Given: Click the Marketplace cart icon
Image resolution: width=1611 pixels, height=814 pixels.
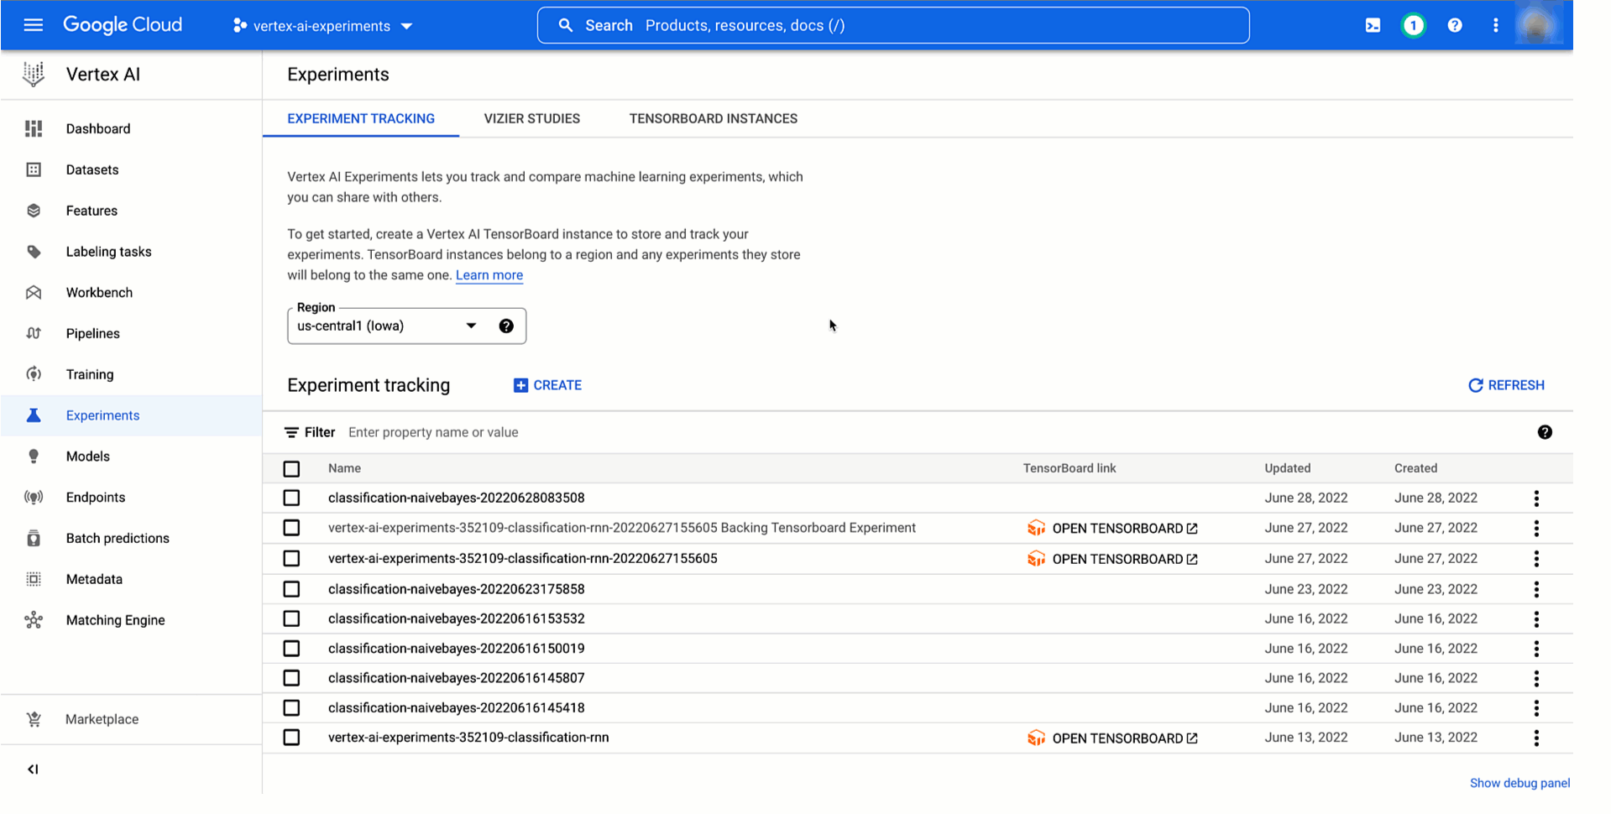Looking at the screenshot, I should tap(34, 719).
